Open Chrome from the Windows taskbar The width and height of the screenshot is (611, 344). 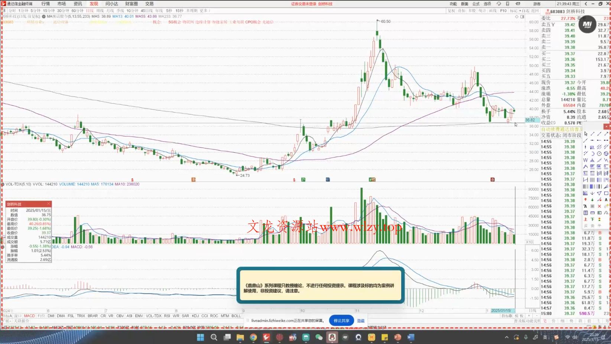point(253,337)
